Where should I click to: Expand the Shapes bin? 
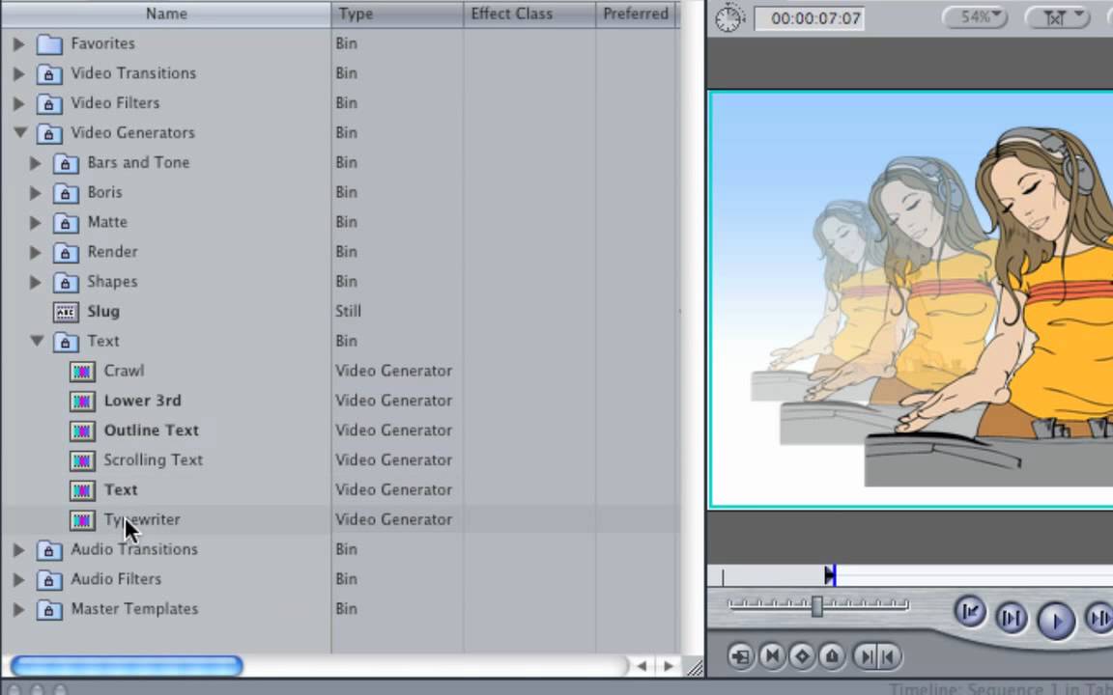35,282
